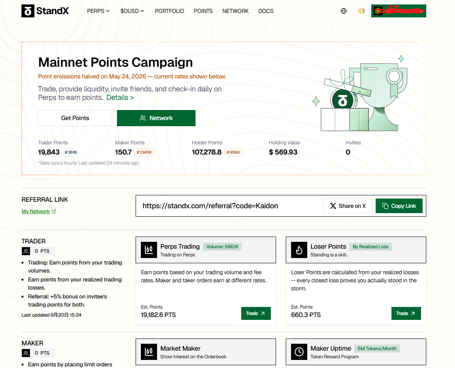
Task: Toggle the moon theme icon
Action: [361, 11]
